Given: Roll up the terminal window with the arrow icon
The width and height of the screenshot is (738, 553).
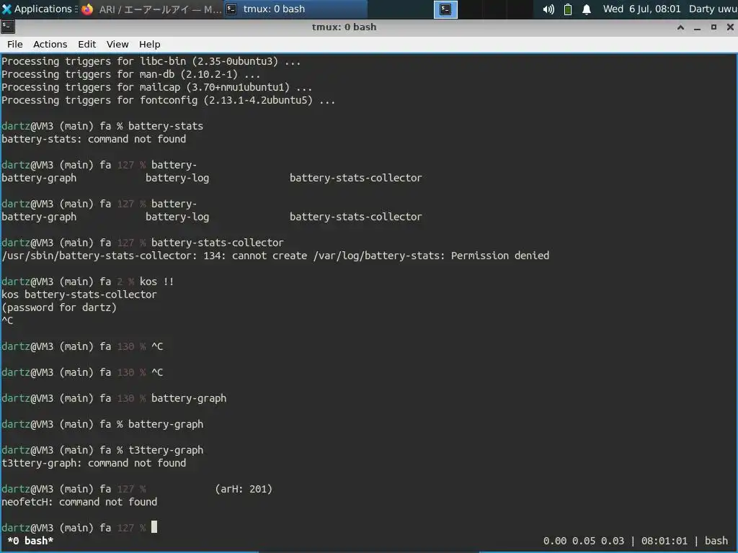Looking at the screenshot, I should [x=680, y=27].
